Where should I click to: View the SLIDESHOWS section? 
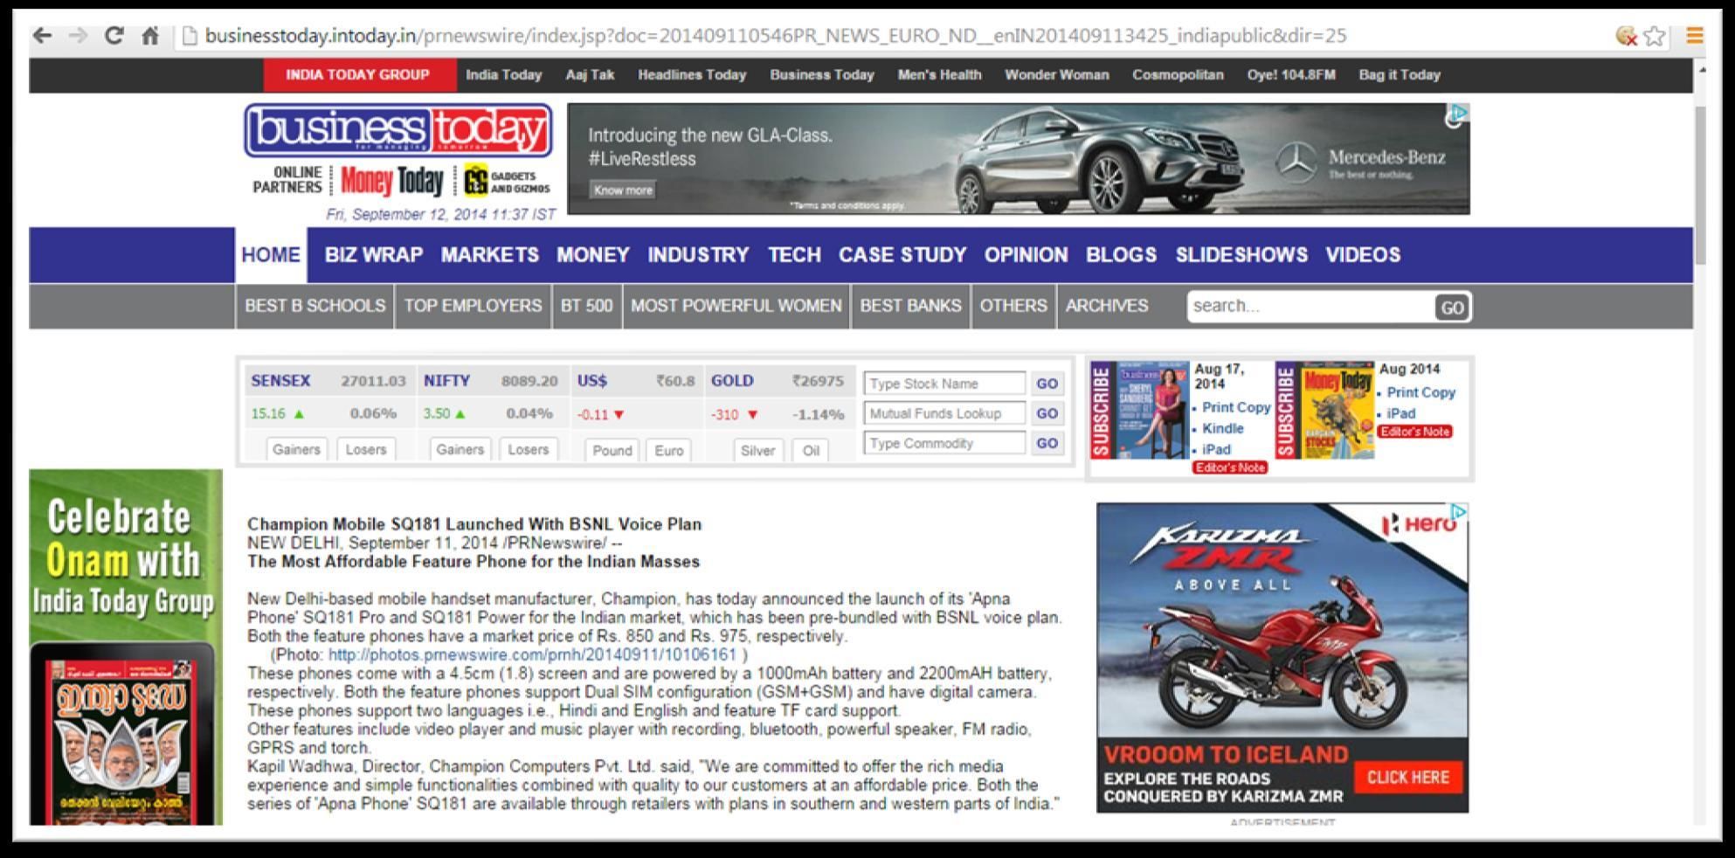1241,255
